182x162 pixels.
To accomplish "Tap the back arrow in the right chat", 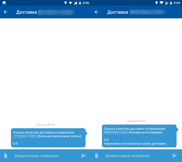I will [96, 12].
